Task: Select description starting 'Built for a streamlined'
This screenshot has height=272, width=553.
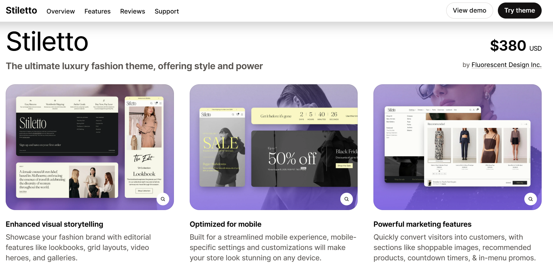Action: tap(273, 247)
